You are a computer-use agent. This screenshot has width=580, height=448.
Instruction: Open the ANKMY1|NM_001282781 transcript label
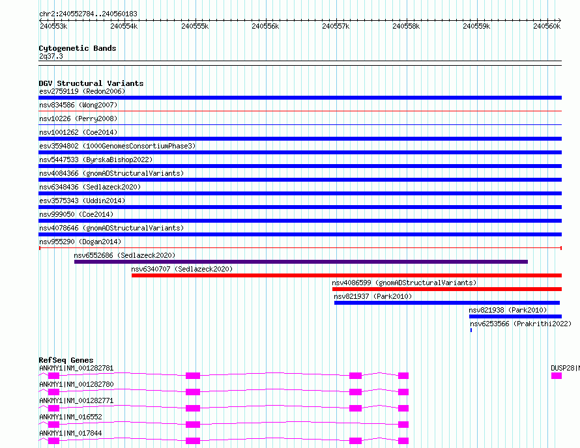76,368
